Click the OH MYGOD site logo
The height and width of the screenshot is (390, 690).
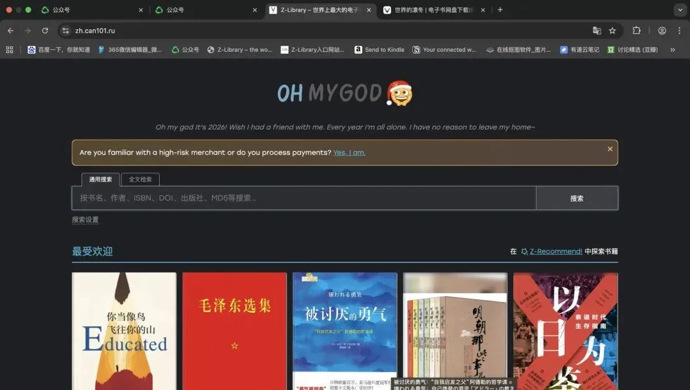coord(344,93)
